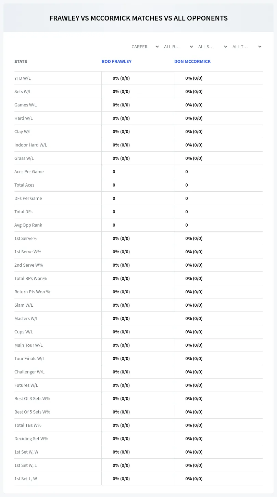The height and width of the screenshot is (497, 277).
Task: Click Don McCormick's Grass W/L value
Action: pos(194,158)
